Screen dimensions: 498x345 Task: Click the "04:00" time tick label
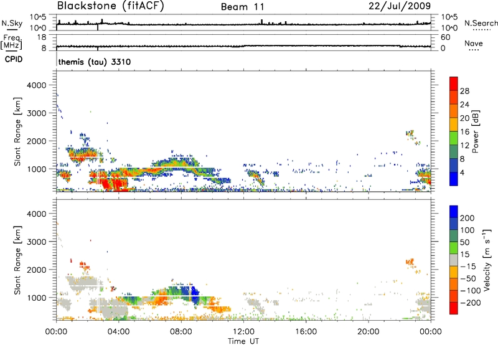pos(118,332)
